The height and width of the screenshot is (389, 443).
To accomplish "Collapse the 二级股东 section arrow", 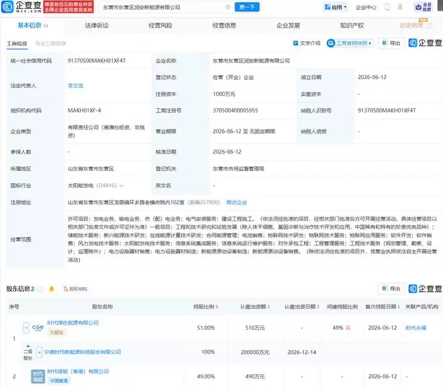I will (28, 346).
